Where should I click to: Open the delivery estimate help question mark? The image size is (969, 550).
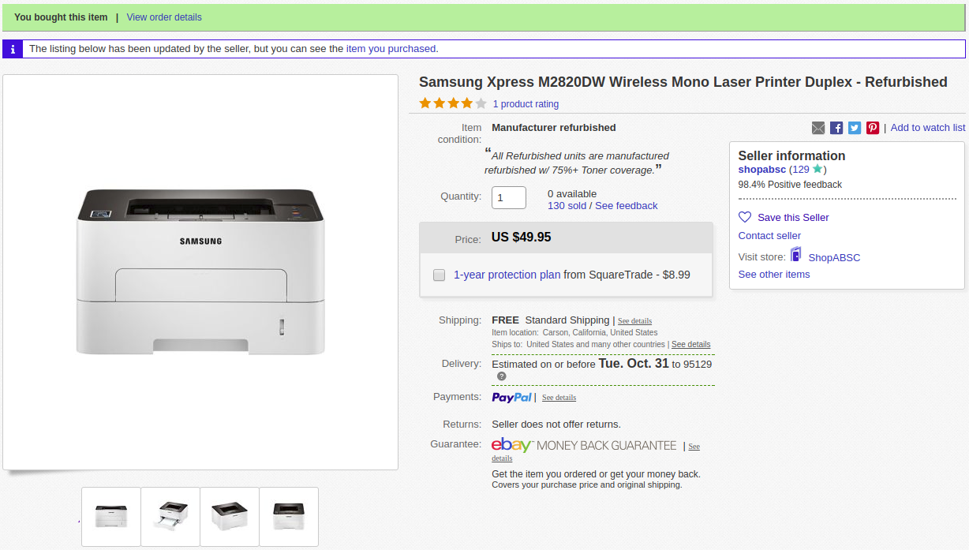tap(502, 376)
